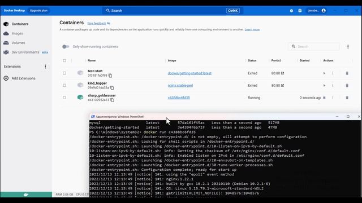Sort by the Started column header
The image size is (362, 203).
304,60
